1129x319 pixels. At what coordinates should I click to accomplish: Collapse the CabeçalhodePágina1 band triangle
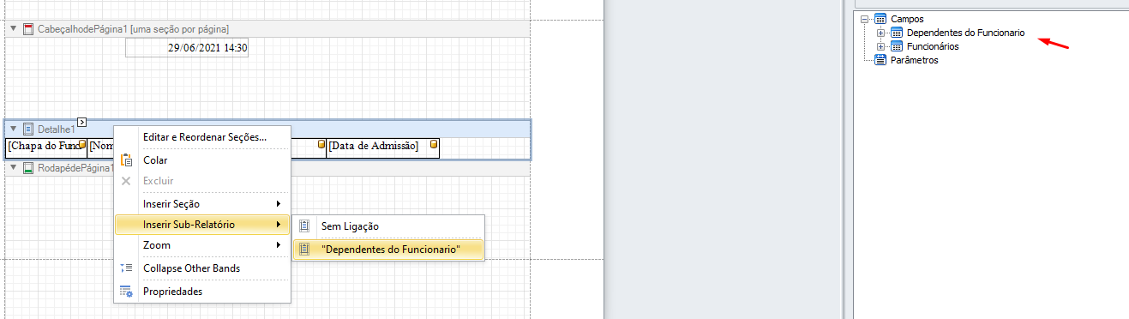pos(14,29)
